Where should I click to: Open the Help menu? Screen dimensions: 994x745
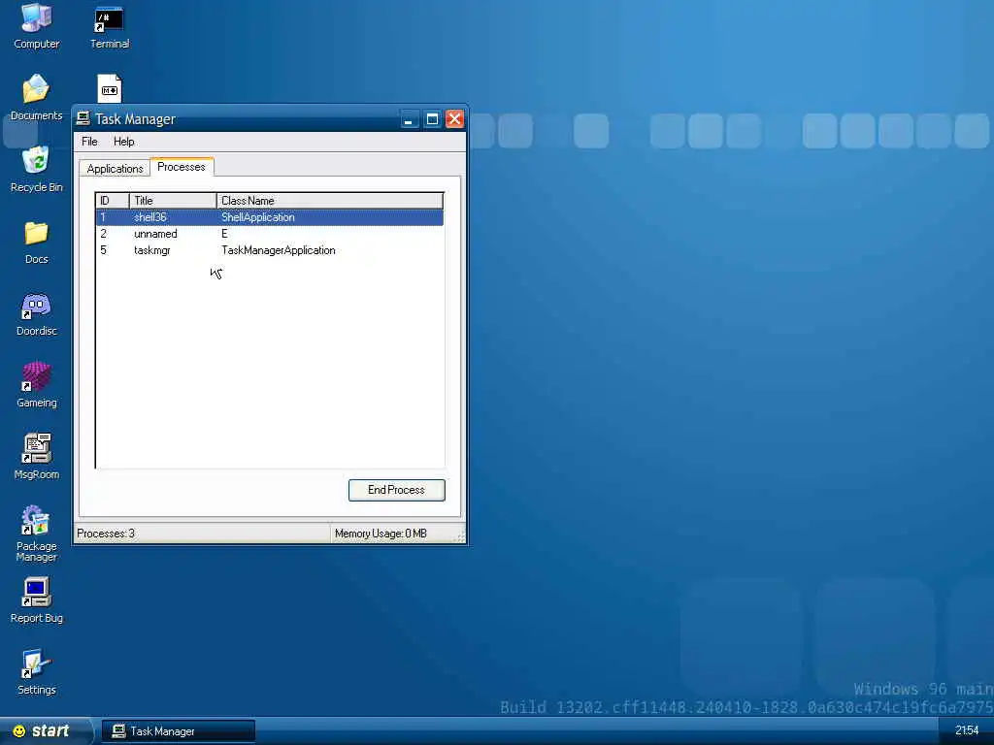123,142
